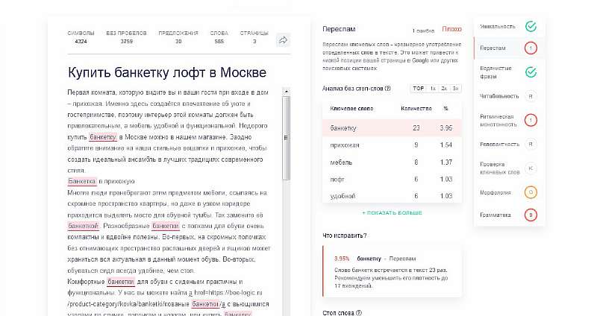Select the 1x word filter
This screenshot has width=597, height=316.
[433, 88]
